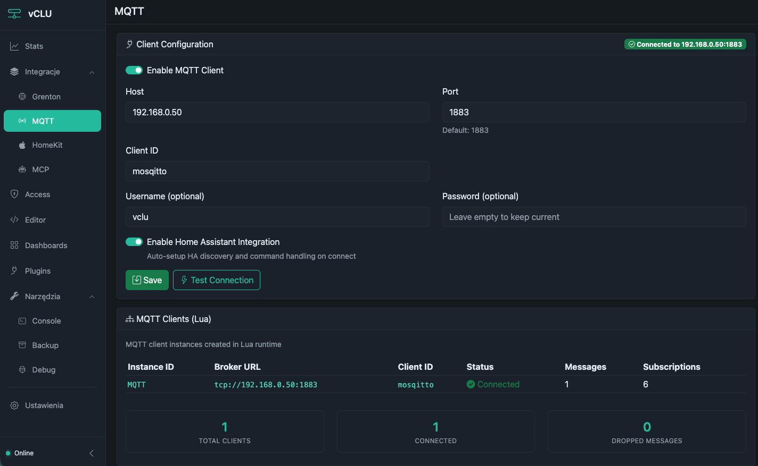The height and width of the screenshot is (466, 758).
Task: Click the Default: 1883 hint text
Action: (x=465, y=130)
